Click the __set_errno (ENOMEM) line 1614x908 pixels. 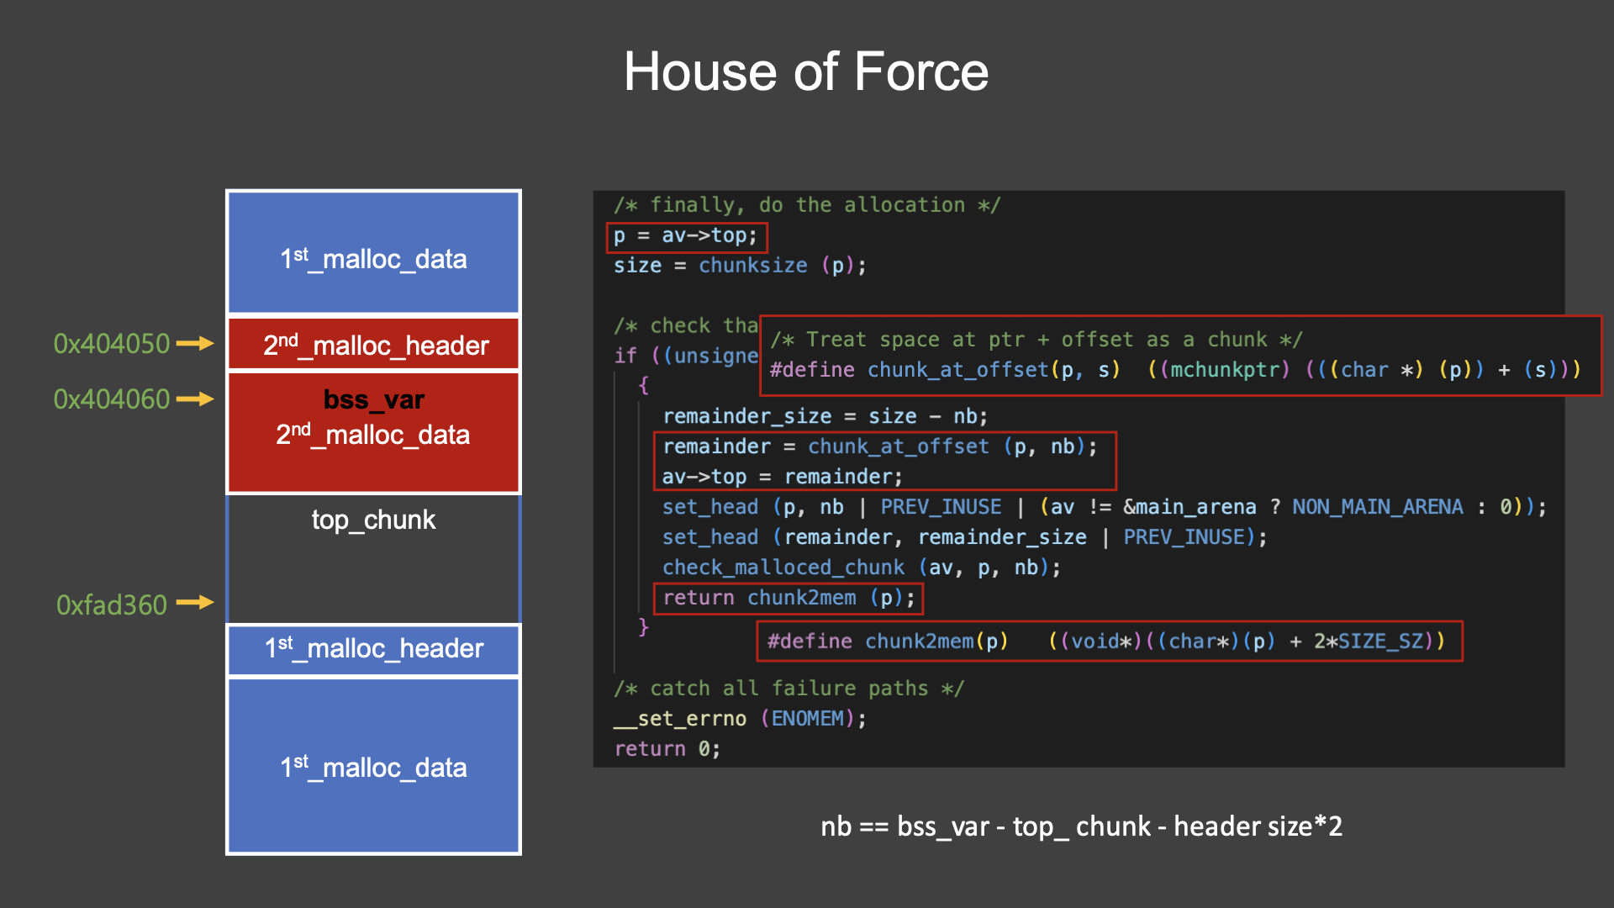(x=740, y=719)
